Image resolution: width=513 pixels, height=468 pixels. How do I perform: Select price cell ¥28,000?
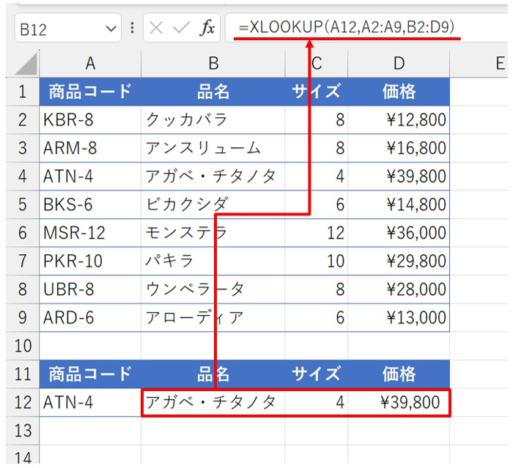(x=399, y=289)
